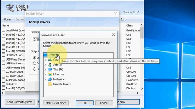Click OK in Browse For Folder

[x=84, y=103]
